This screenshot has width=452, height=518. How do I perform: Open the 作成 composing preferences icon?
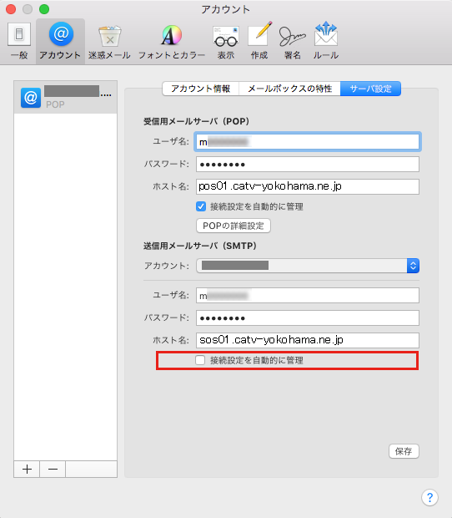tap(259, 41)
